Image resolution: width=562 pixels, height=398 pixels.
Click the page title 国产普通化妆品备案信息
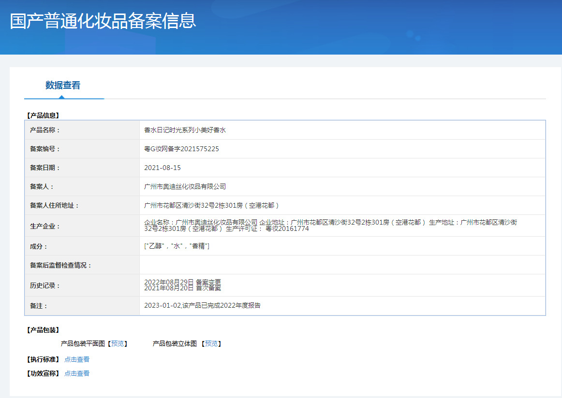pyautogui.click(x=103, y=21)
